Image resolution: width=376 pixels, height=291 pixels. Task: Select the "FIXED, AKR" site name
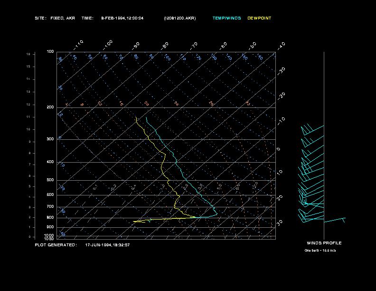[63, 18]
